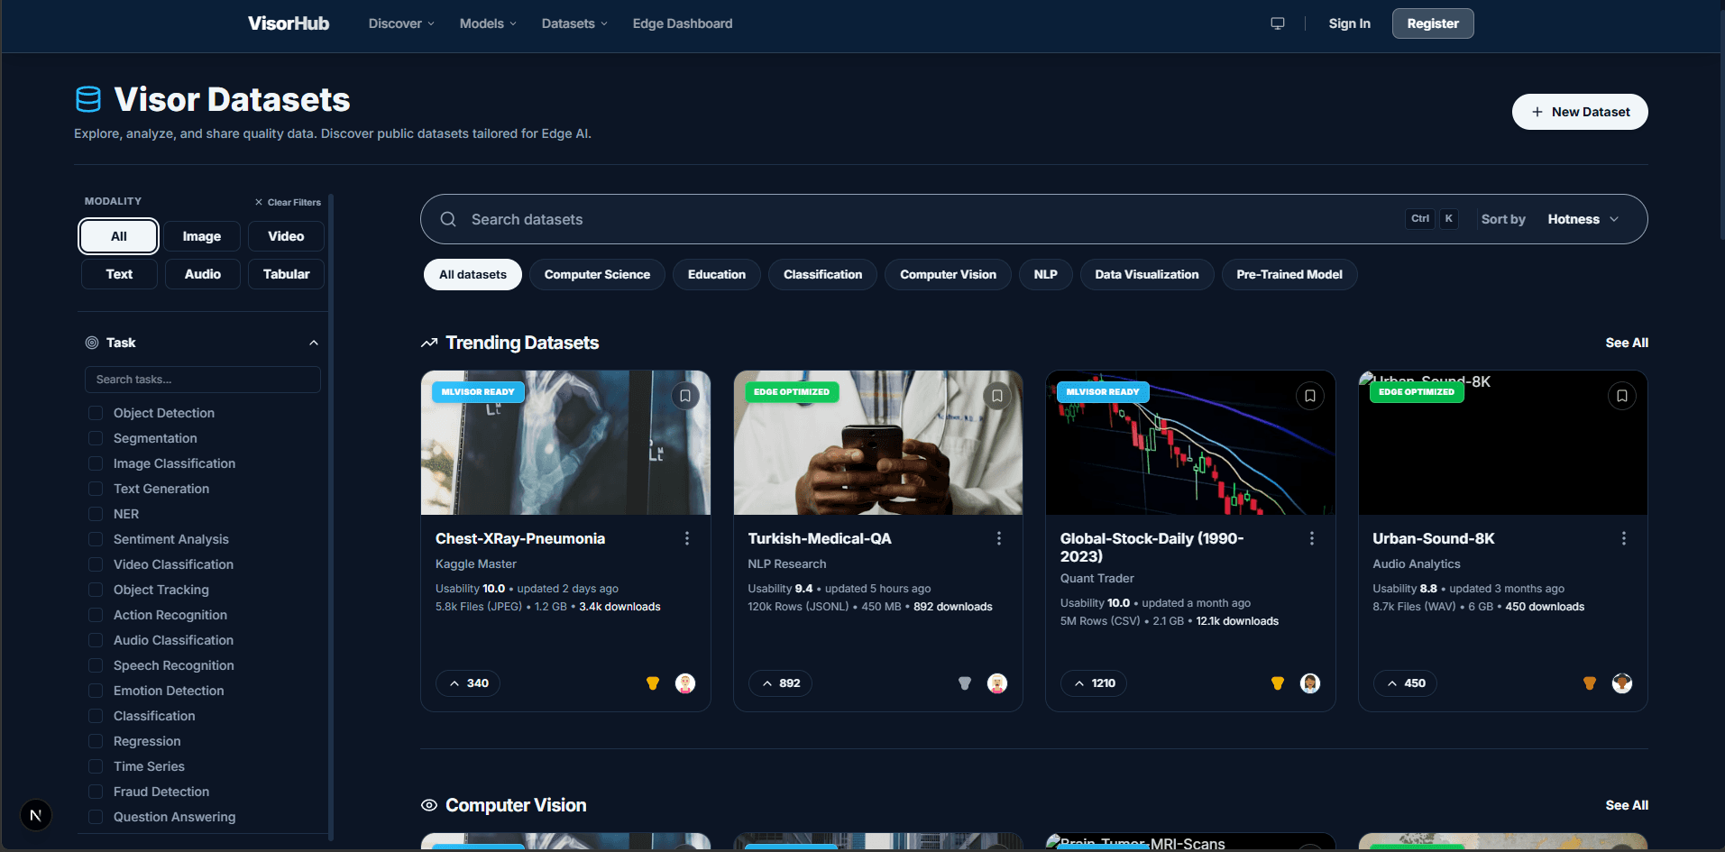This screenshot has width=1725, height=852.
Task: Select the NLP category tab
Action: 1045,274
